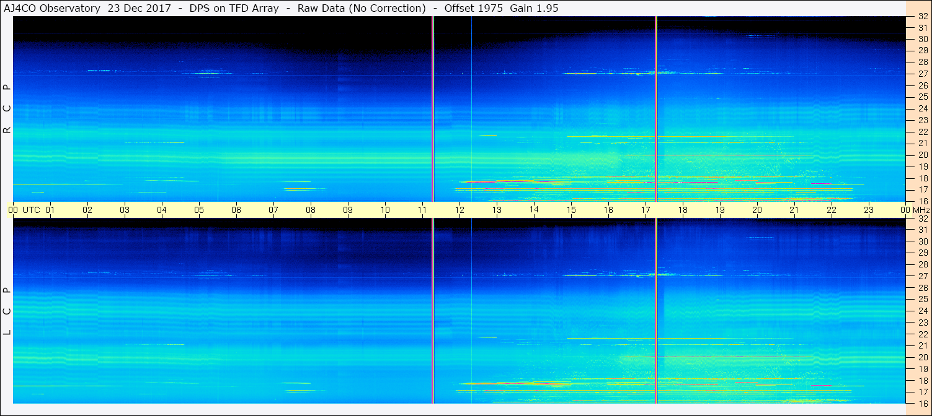Click the 28 MHz tick label of RCP panel
The height and width of the screenshot is (416, 932).
pyautogui.click(x=923, y=63)
